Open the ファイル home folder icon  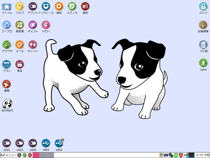pos(7,7)
